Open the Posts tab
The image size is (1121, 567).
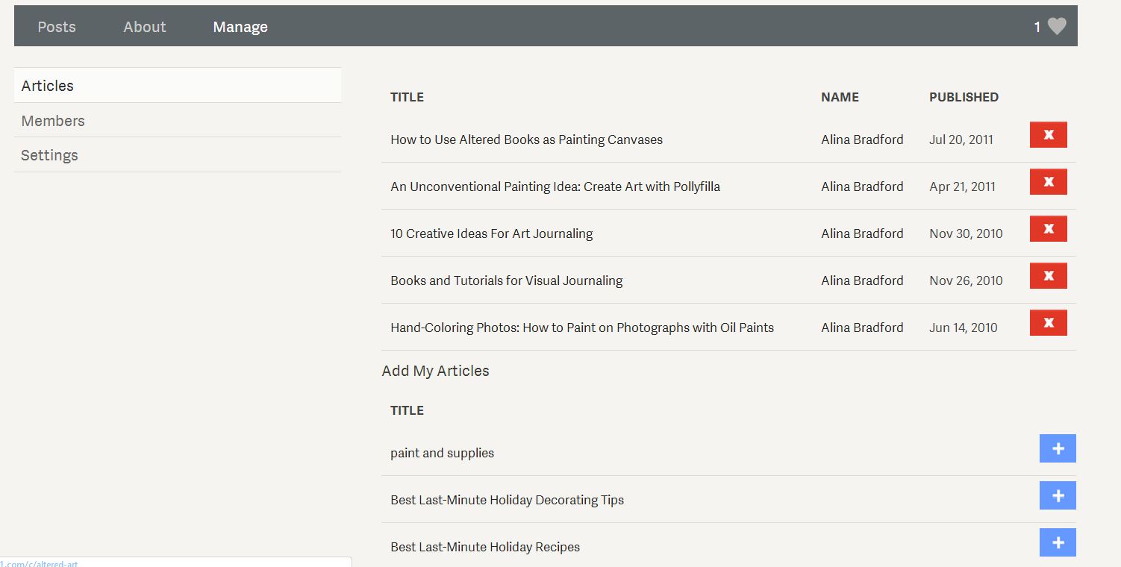57,27
